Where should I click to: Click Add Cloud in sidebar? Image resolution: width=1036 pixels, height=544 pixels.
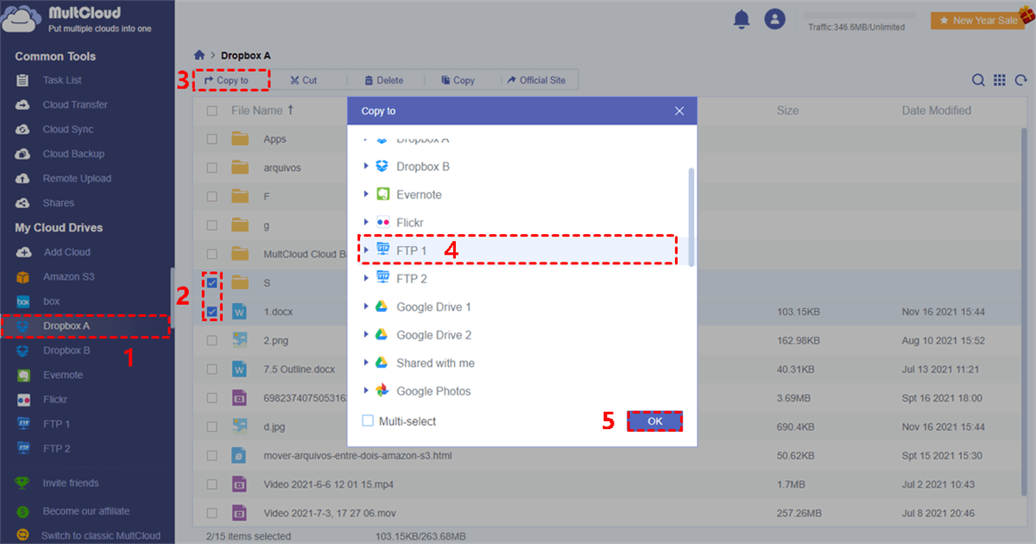click(x=66, y=252)
